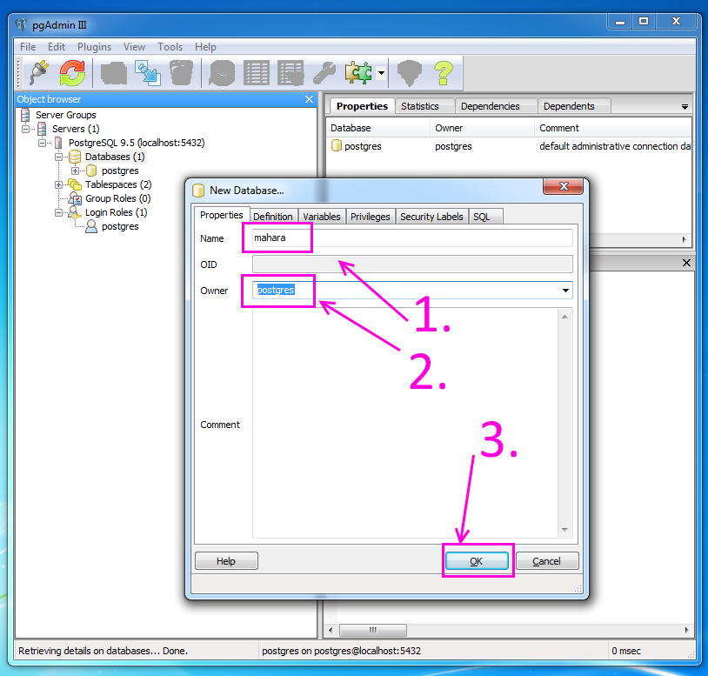Close the Object browser panel
The width and height of the screenshot is (708, 676).
[x=310, y=99]
